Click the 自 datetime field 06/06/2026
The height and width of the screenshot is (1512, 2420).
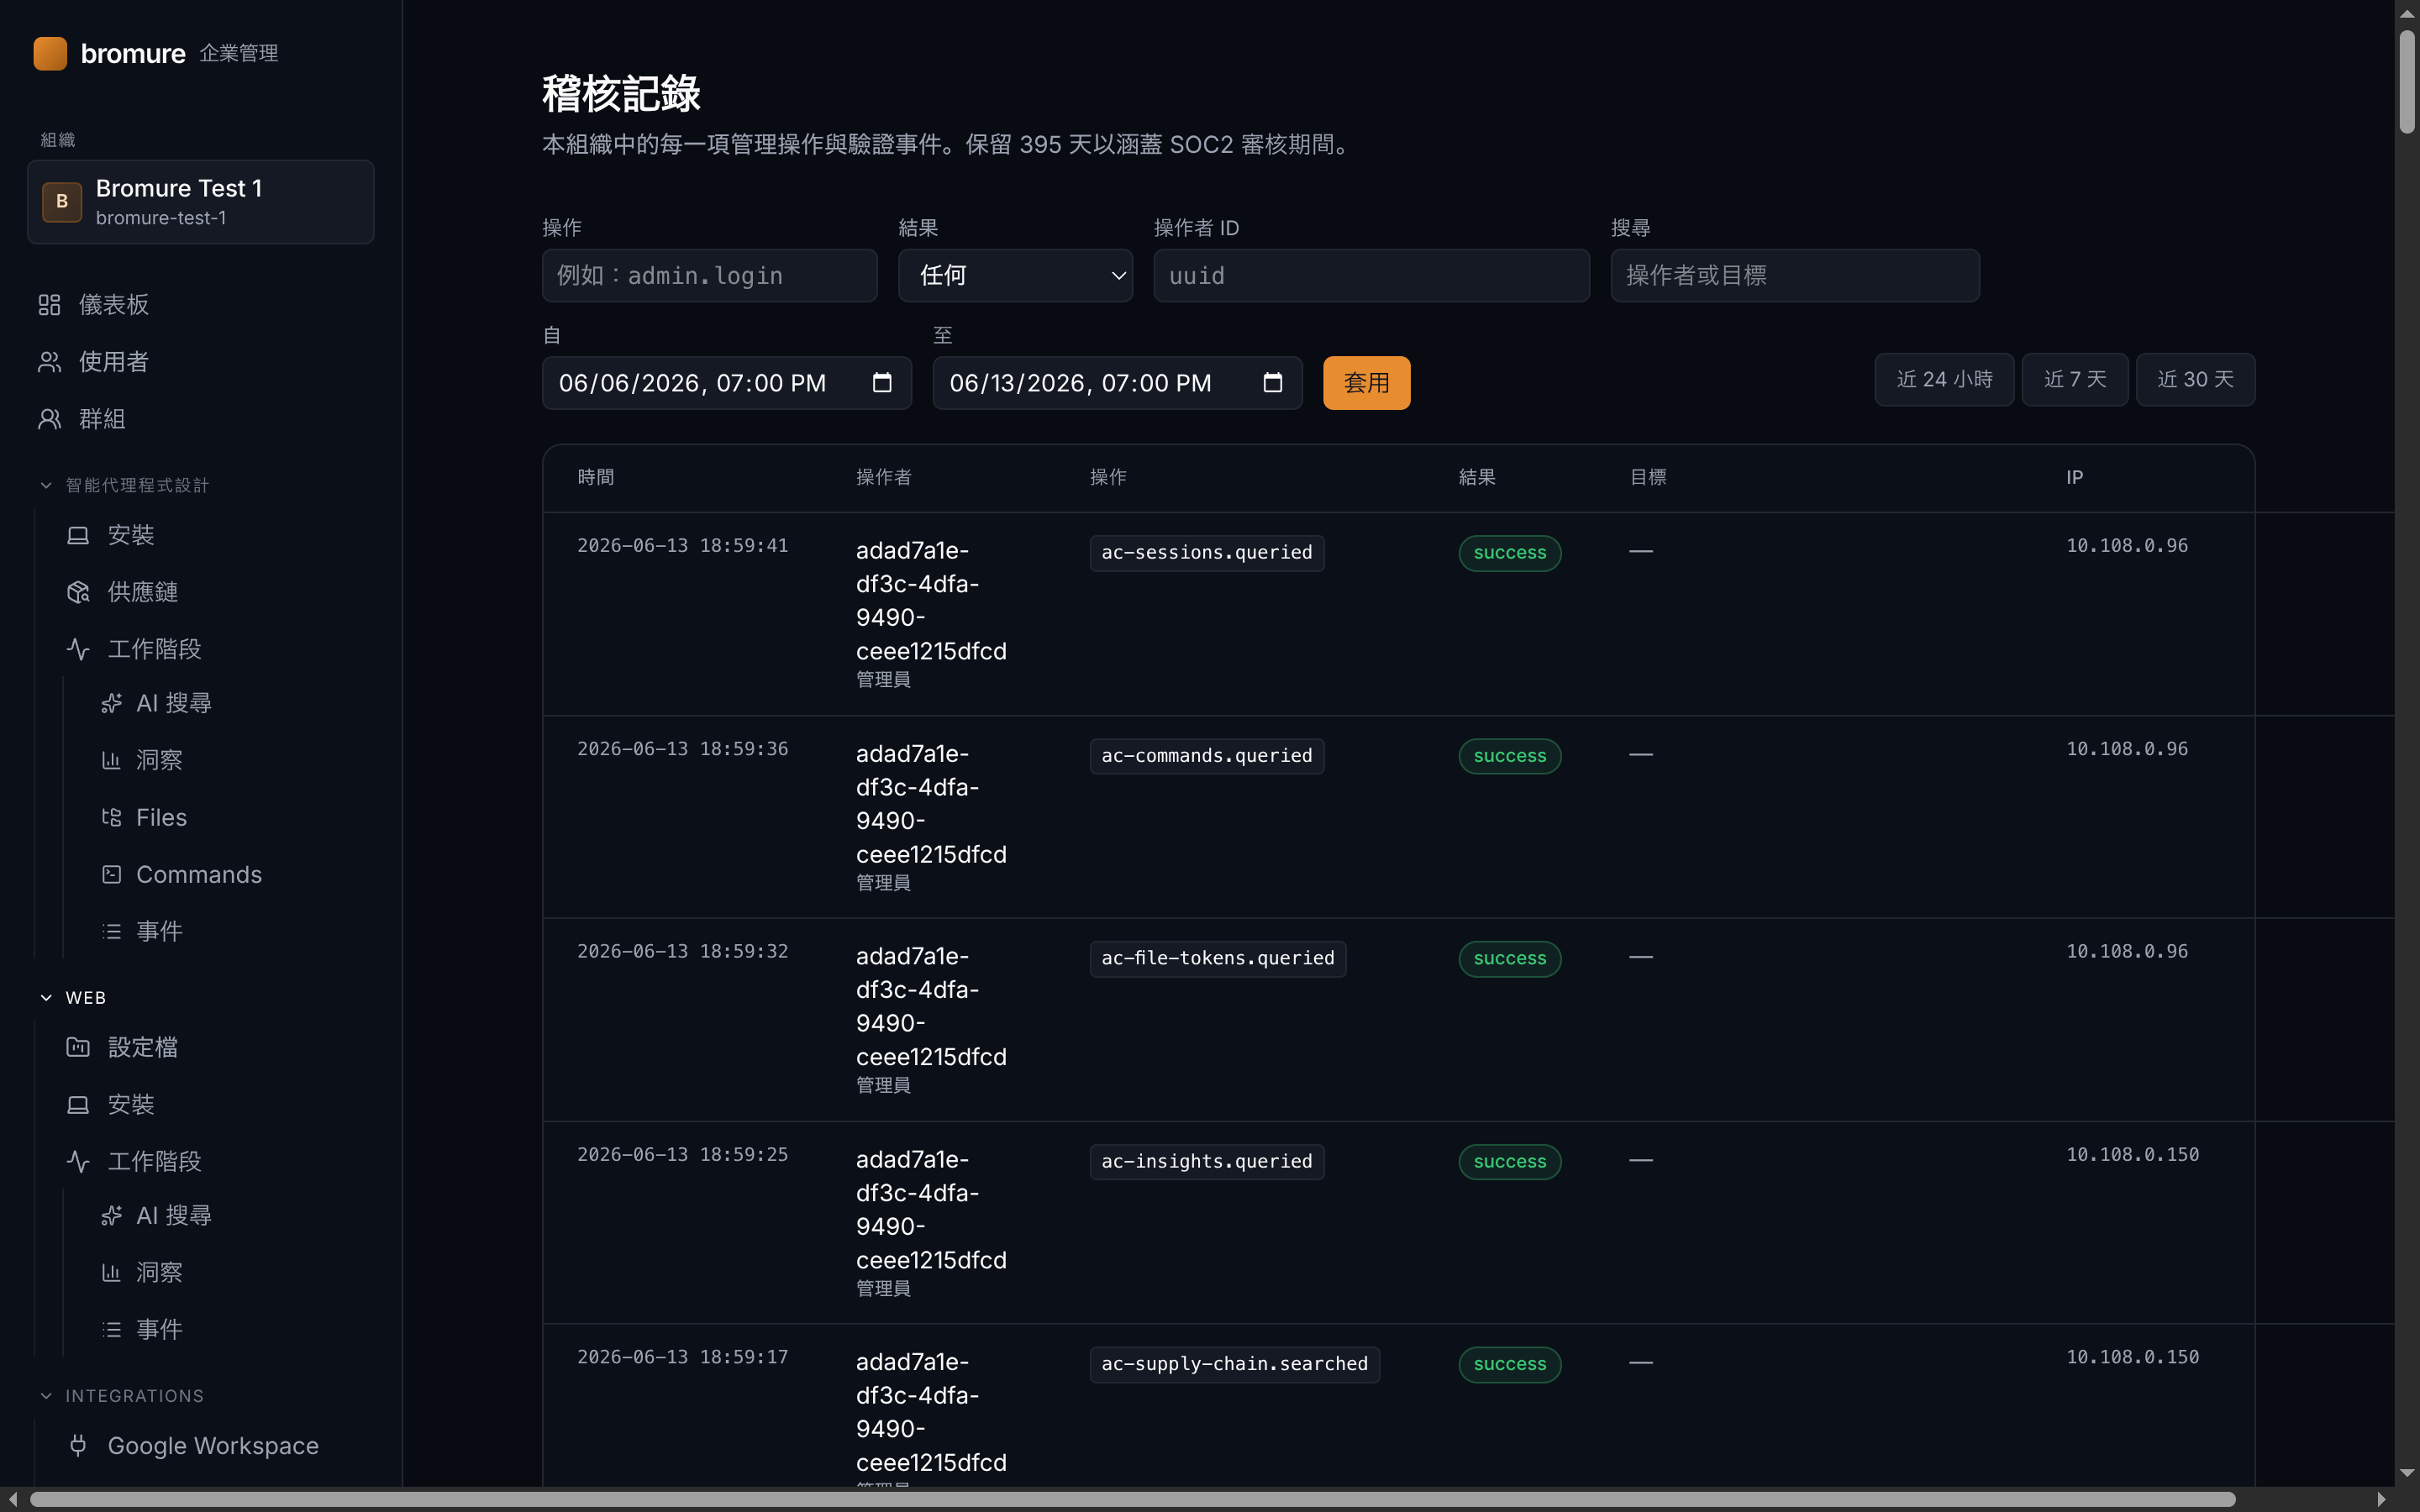click(727, 383)
